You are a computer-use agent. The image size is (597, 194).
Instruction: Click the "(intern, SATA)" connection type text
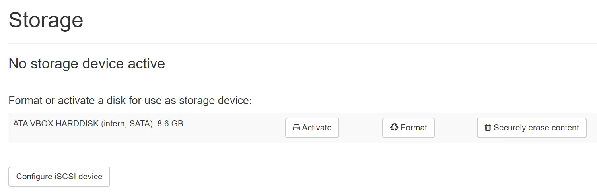128,124
